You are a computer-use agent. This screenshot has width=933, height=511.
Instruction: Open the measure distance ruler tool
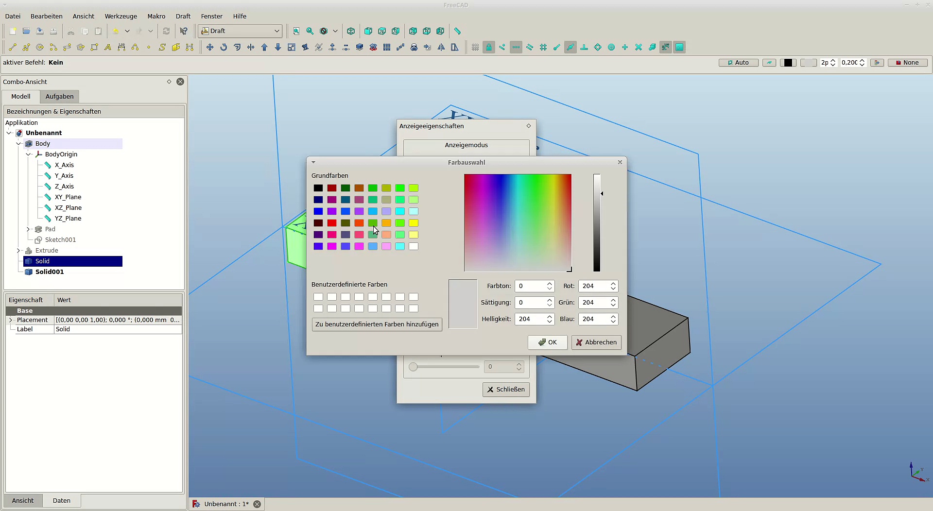pyautogui.click(x=457, y=31)
